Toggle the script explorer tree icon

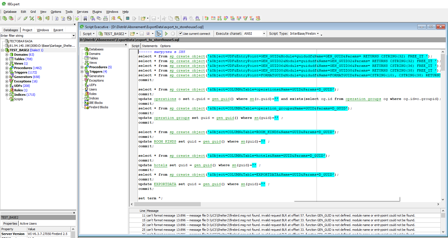tap(159, 34)
